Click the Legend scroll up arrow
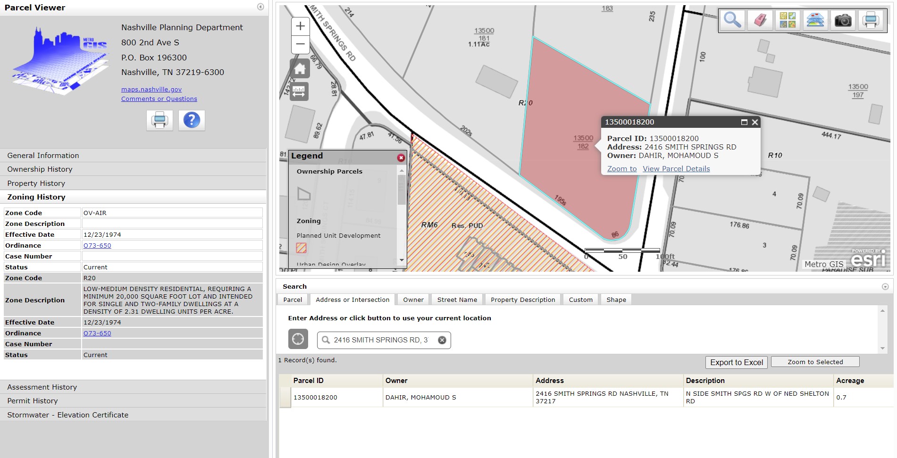Screen dimensions: 897x458 [x=402, y=171]
